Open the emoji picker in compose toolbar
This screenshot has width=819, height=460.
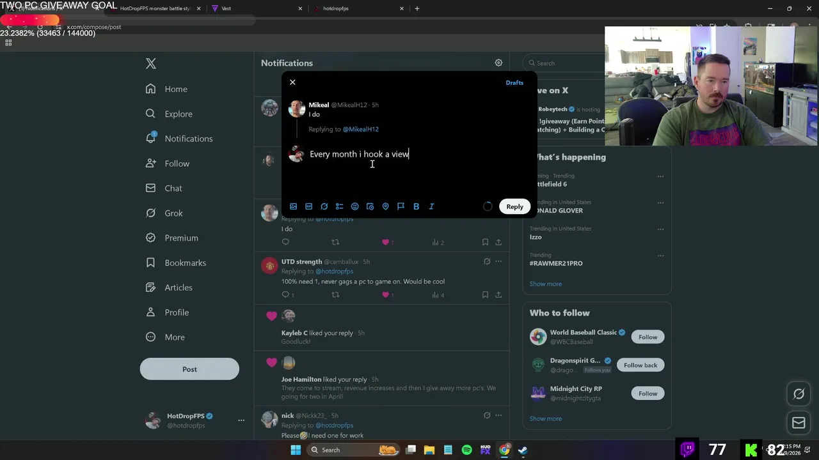354,206
